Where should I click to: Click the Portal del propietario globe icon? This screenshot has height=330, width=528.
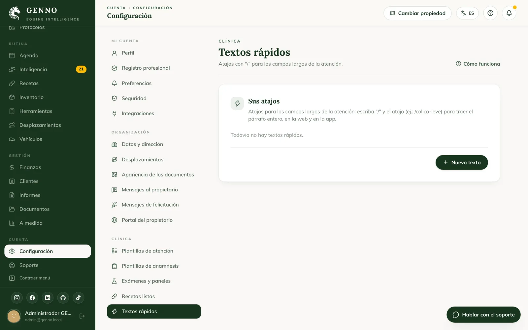click(x=115, y=220)
